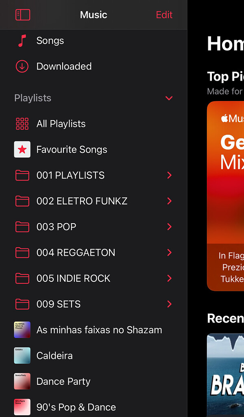Open the 002 ELETRO FUNKZ folder icon
This screenshot has width=244, height=417.
(x=22, y=201)
